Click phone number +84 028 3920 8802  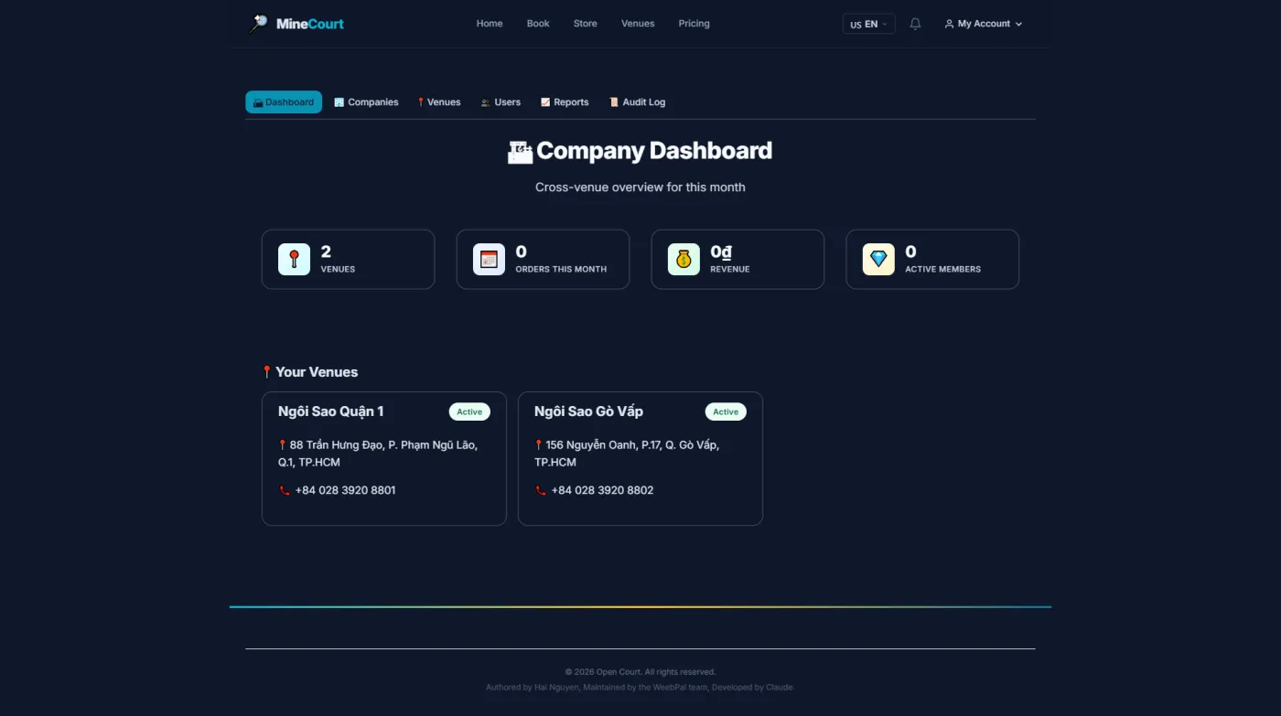tap(602, 491)
